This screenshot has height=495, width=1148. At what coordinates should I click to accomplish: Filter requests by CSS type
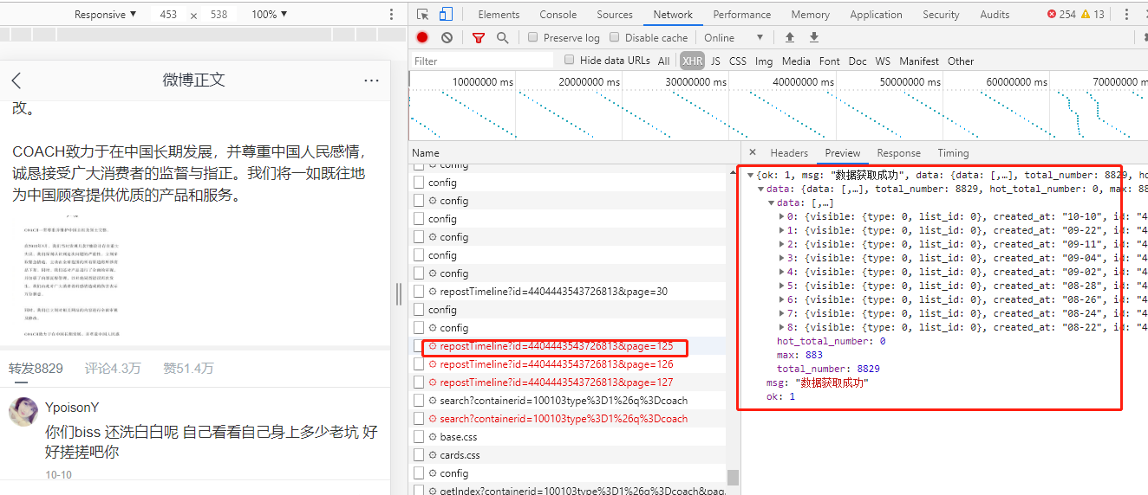(738, 61)
